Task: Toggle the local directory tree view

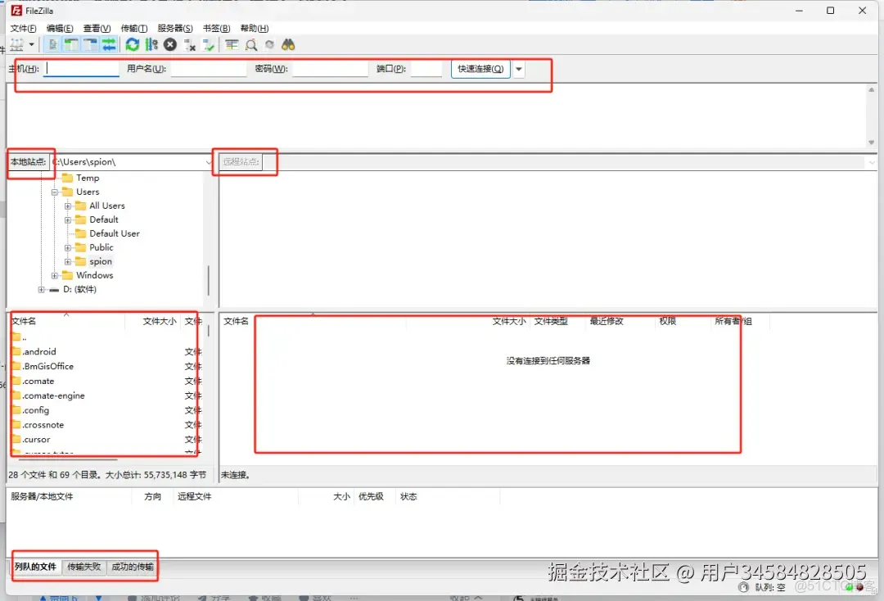Action: [70, 45]
